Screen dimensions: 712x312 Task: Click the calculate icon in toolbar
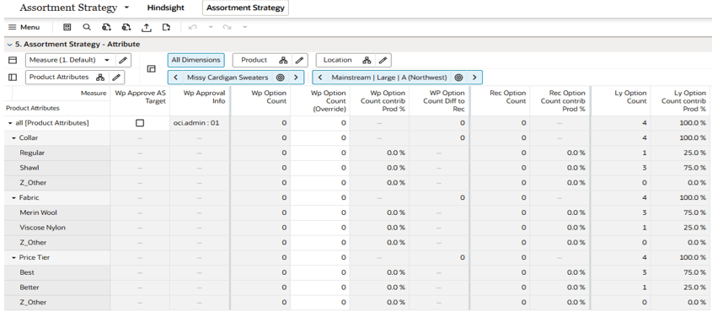[67, 27]
